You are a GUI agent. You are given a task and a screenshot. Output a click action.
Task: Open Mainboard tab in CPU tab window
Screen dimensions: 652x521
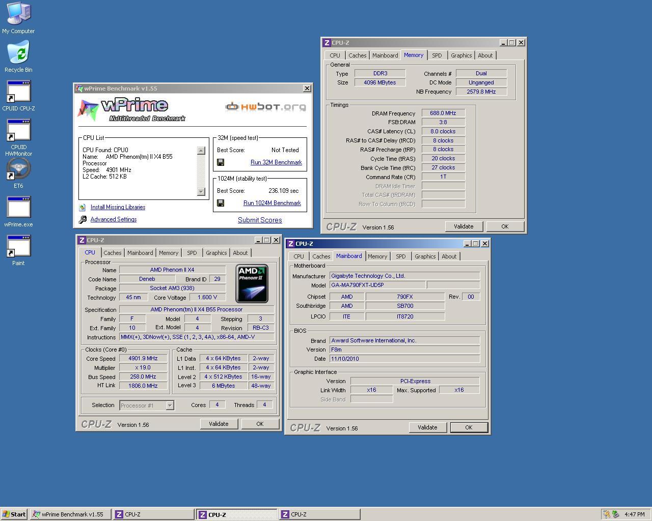pyautogui.click(x=140, y=253)
